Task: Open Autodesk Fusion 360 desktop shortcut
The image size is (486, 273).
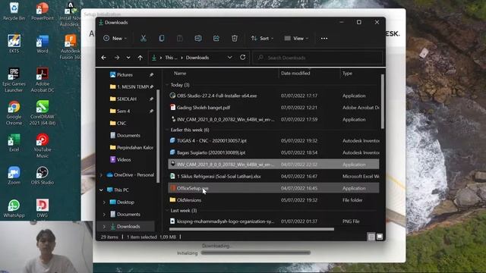Action: (71, 47)
